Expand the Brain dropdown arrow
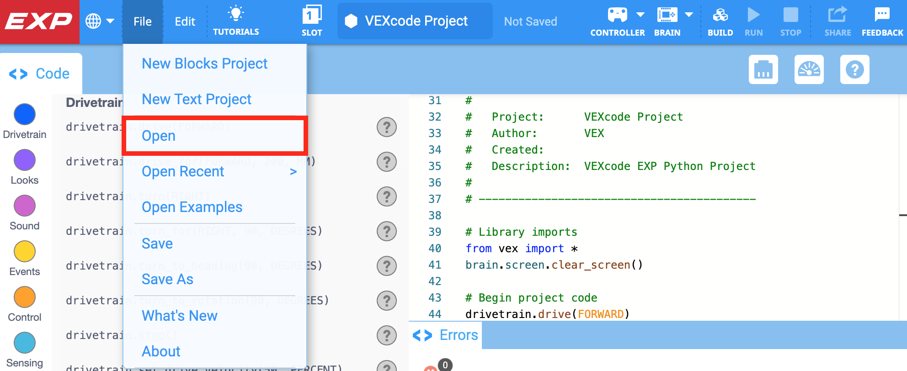The width and height of the screenshot is (907, 371). [689, 15]
